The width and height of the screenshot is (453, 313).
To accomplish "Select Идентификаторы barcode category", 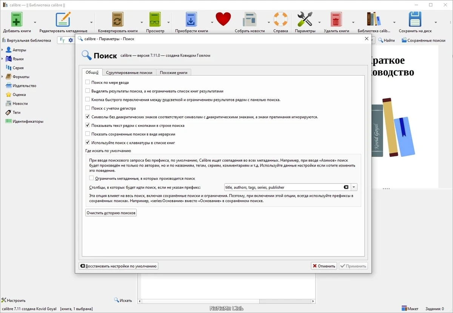I will pos(24,122).
